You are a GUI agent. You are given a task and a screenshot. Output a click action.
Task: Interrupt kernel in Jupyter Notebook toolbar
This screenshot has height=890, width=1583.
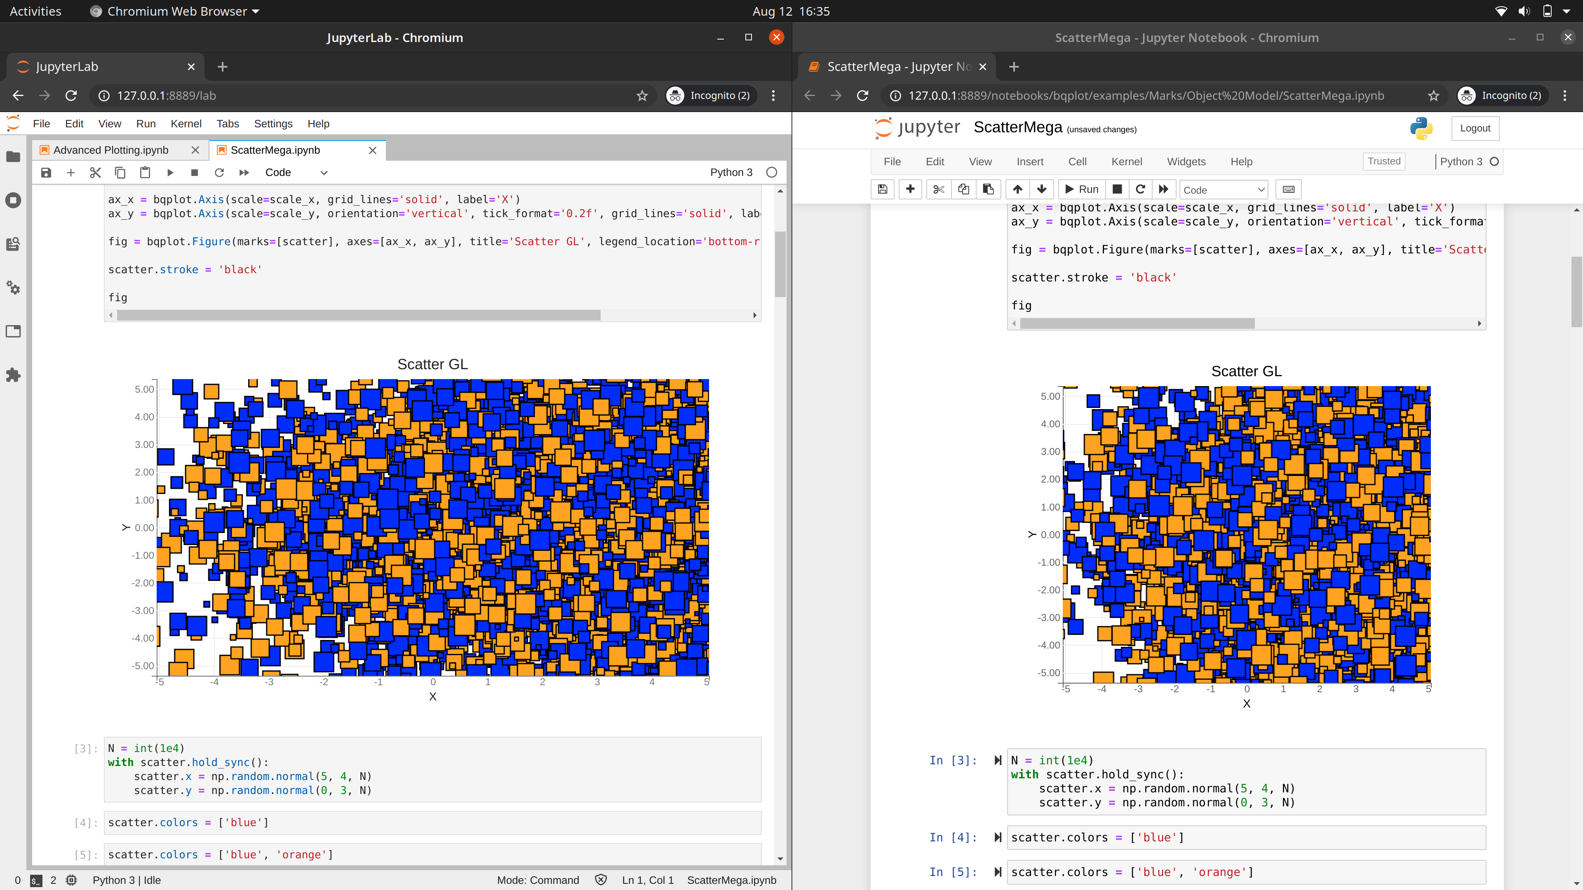(x=1118, y=189)
